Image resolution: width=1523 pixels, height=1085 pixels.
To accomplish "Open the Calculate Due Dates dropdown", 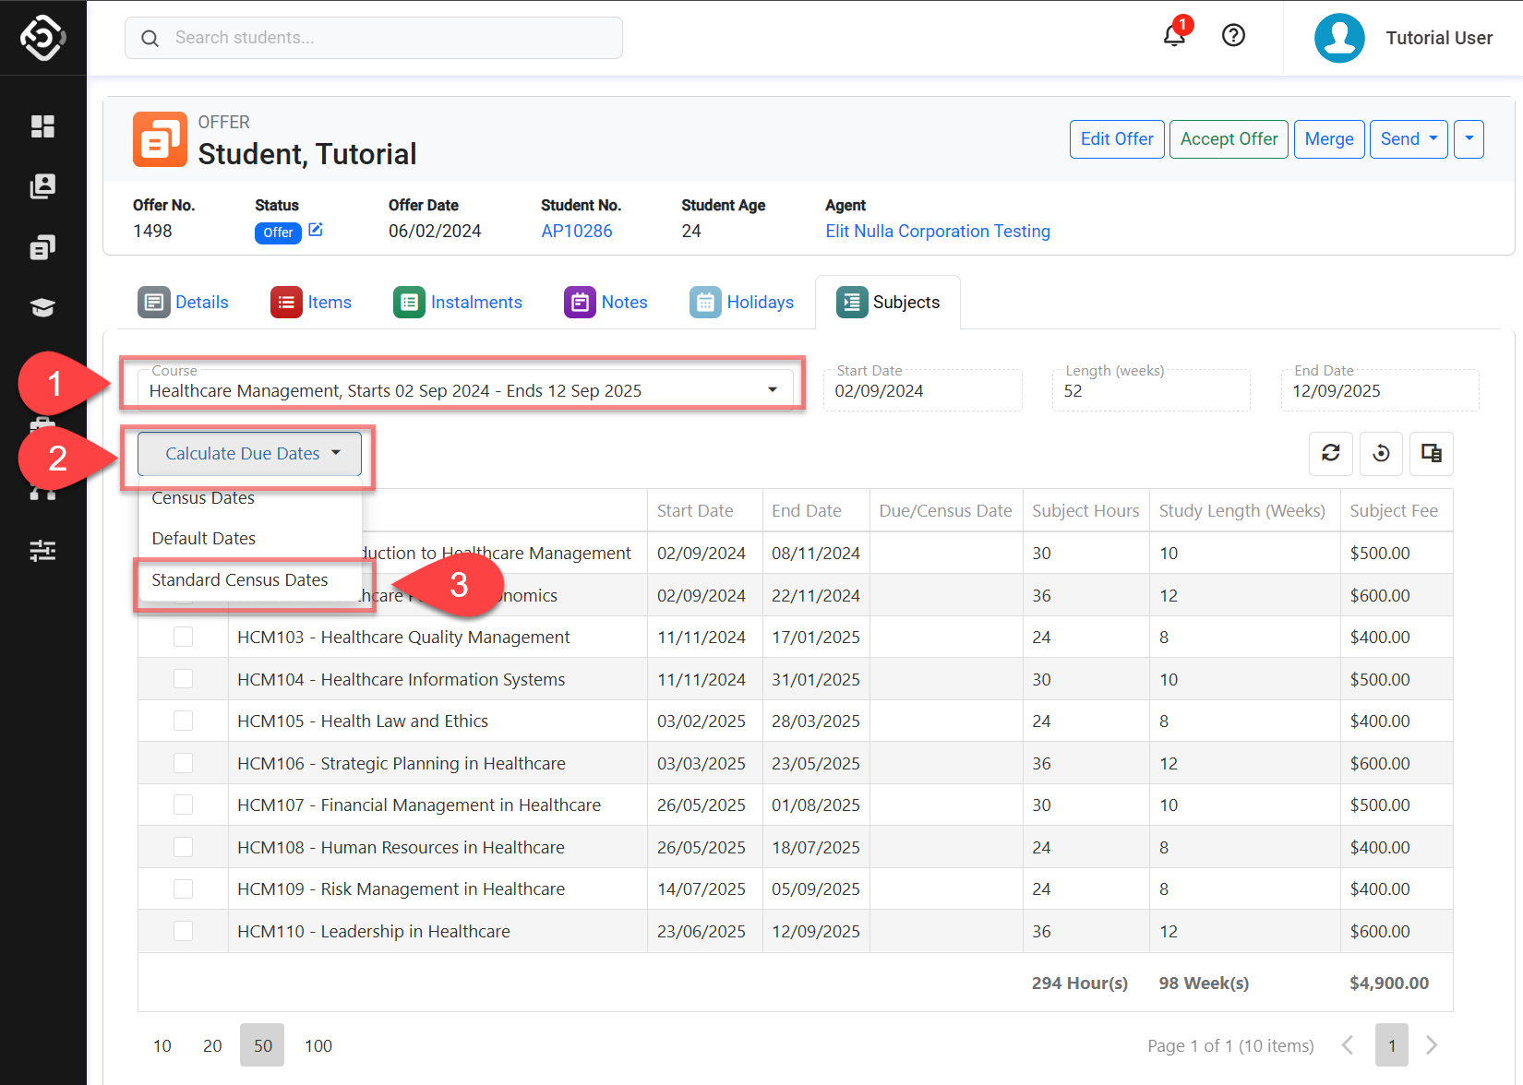I will click(x=249, y=453).
